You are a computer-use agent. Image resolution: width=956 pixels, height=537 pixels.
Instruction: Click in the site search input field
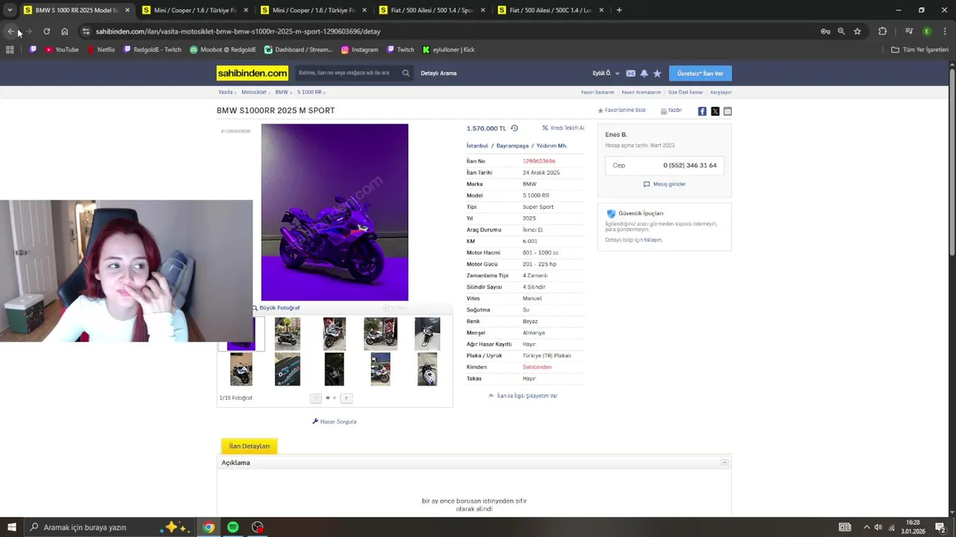tap(348, 73)
